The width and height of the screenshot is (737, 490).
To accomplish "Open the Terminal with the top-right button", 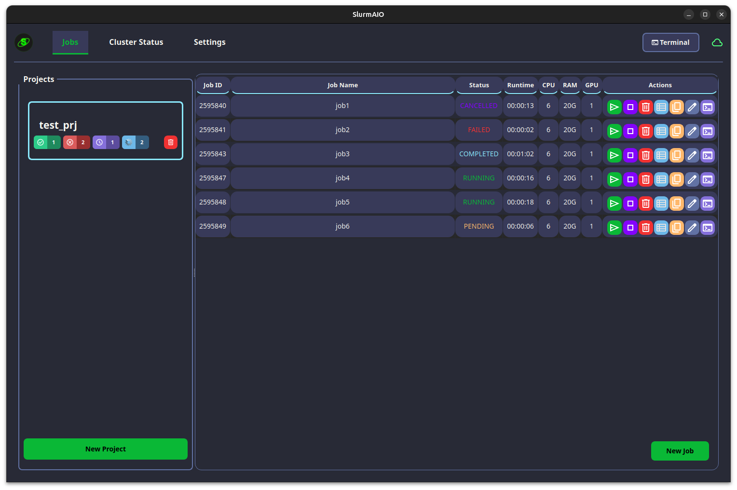I will pyautogui.click(x=670, y=42).
